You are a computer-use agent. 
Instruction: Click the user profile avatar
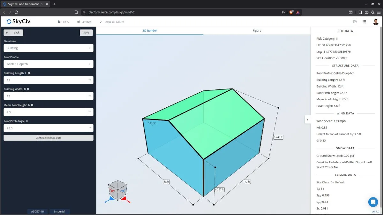click(x=376, y=22)
